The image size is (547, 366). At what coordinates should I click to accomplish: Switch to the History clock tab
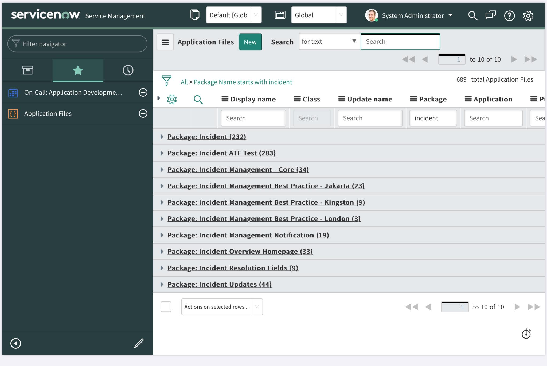[128, 70]
